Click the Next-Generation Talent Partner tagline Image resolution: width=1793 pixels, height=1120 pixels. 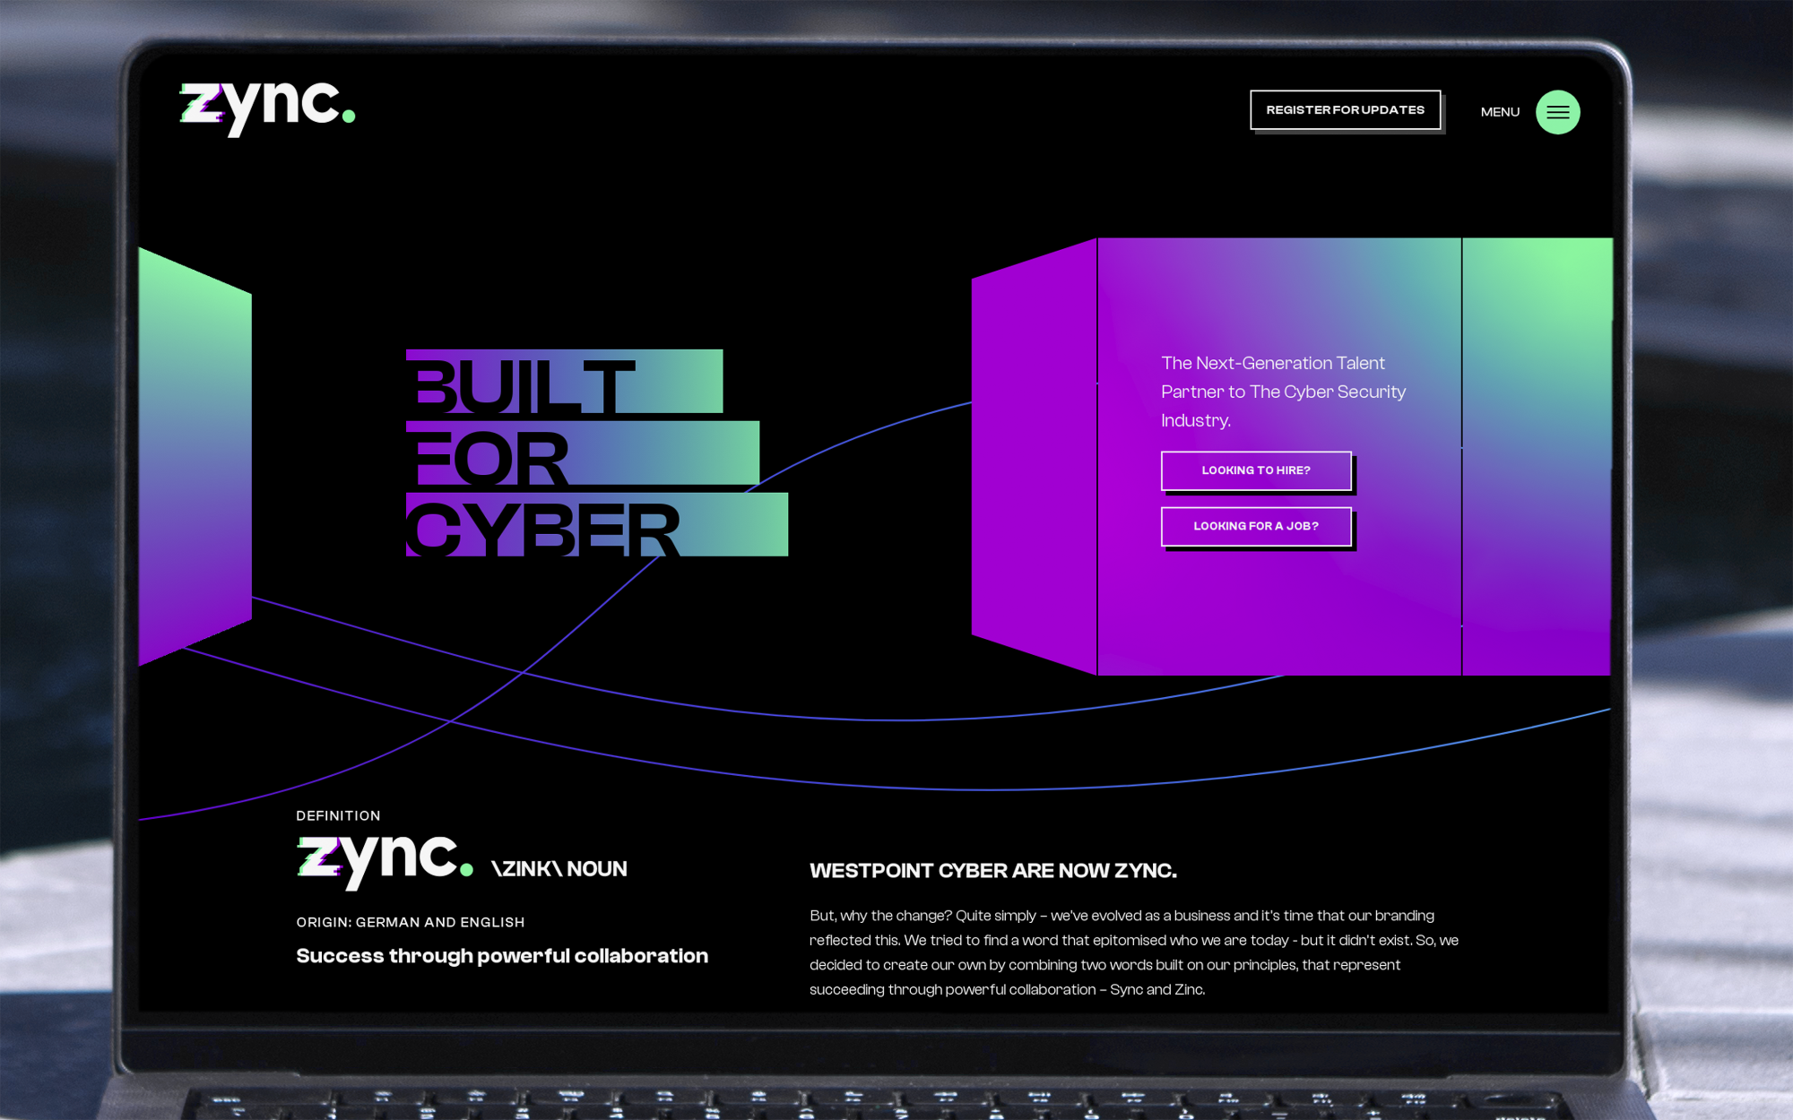pyautogui.click(x=1283, y=392)
